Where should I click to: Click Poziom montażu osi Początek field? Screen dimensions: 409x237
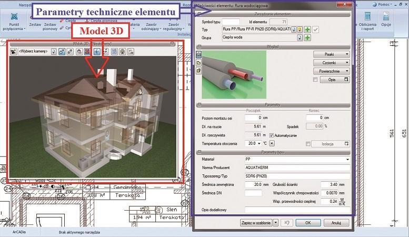point(253,118)
